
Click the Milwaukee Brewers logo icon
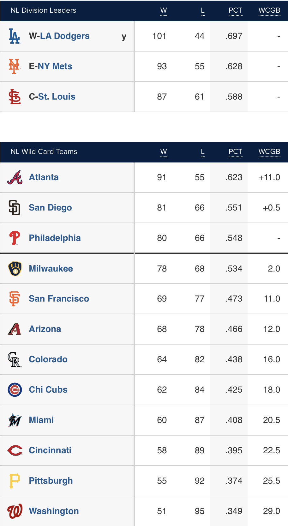tap(15, 269)
